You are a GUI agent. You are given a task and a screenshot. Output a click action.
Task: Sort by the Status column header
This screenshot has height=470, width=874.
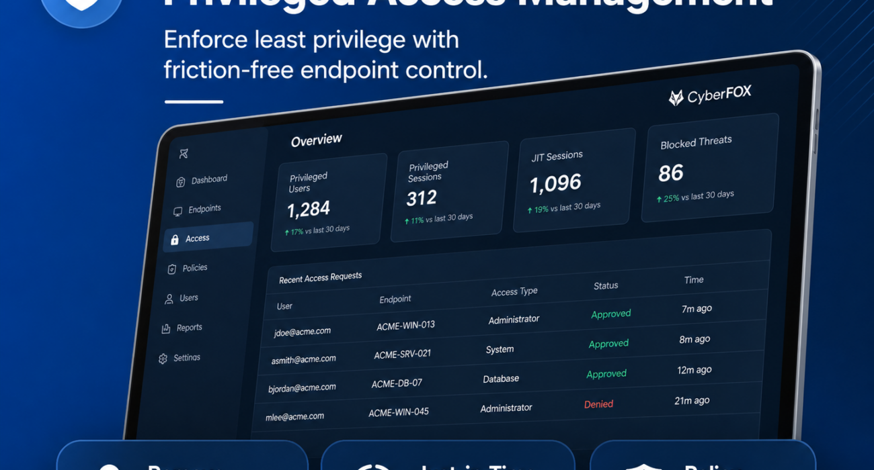click(606, 286)
